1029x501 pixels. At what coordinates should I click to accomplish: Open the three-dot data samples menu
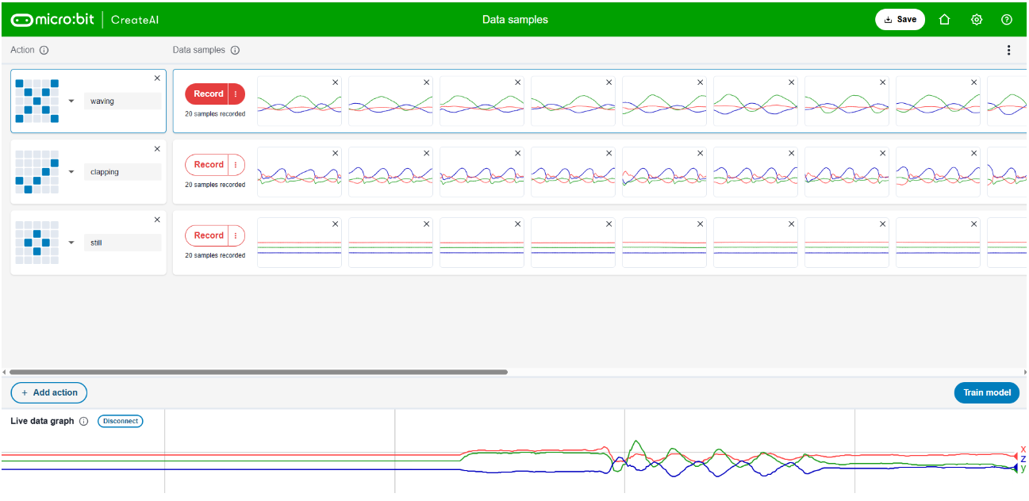click(x=1008, y=51)
